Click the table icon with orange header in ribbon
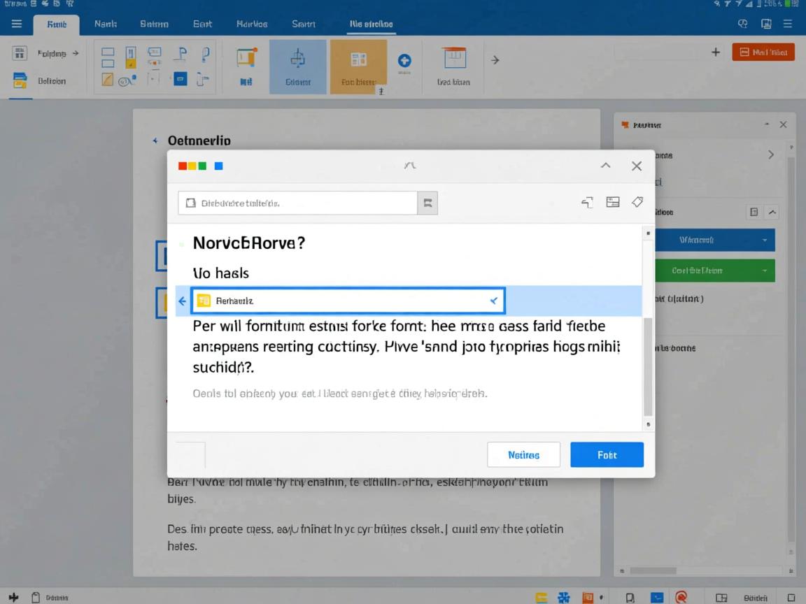Viewport: 806px width, 604px height. (x=454, y=58)
